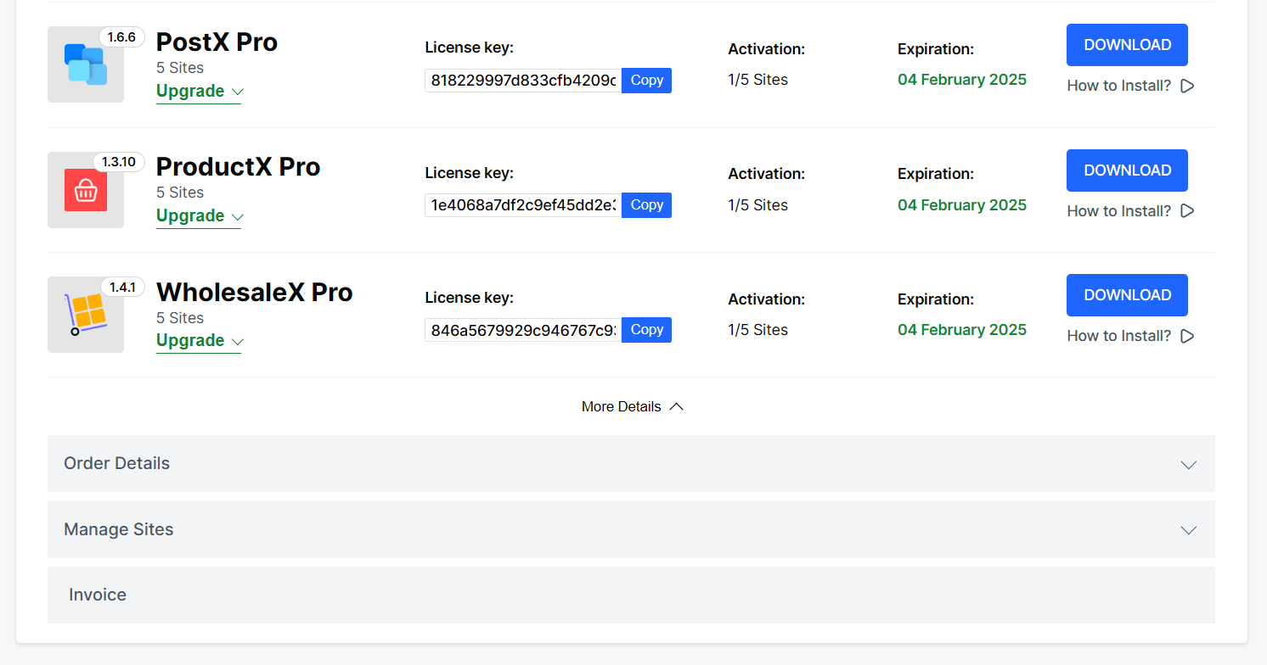Click the PostX Pro plugin icon
1267x665 pixels.
85,64
